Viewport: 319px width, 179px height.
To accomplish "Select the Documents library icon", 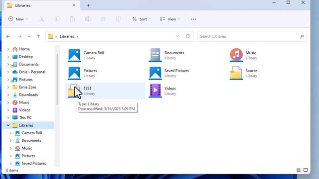I will point(156,55).
